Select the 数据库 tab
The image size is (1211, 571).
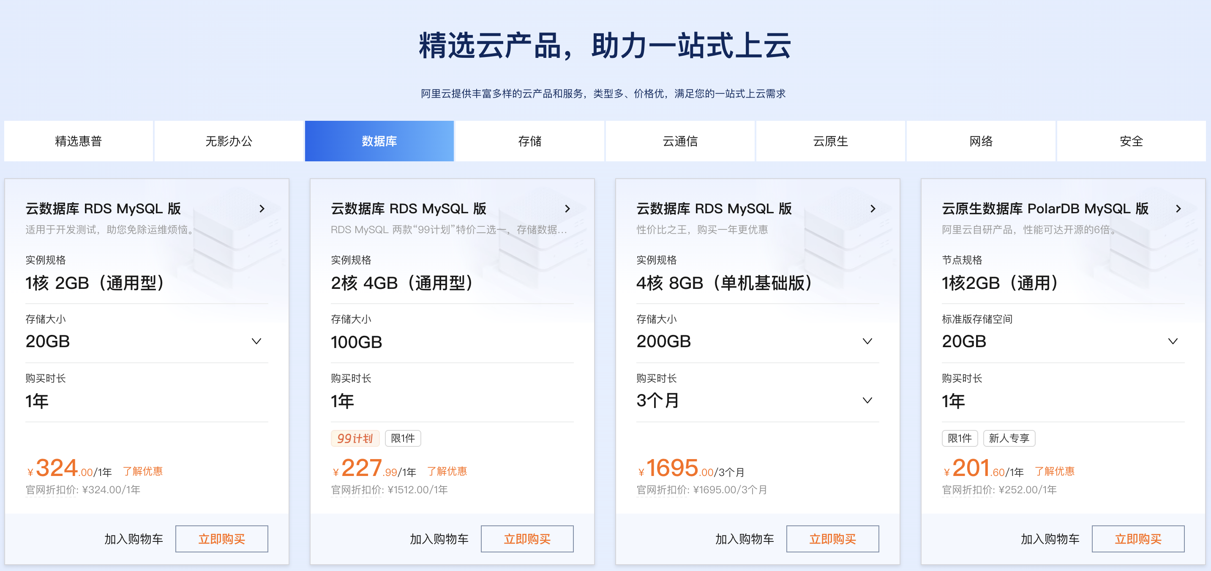pyautogui.click(x=379, y=141)
